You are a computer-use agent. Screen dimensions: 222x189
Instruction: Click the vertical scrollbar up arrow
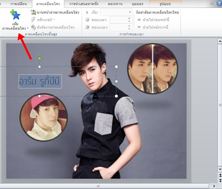(220, 41)
